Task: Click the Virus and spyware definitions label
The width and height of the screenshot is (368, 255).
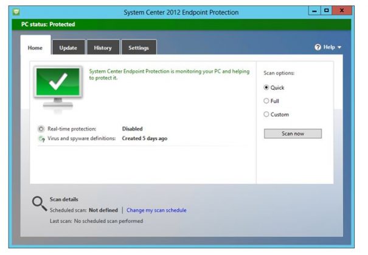Action: tap(82, 138)
